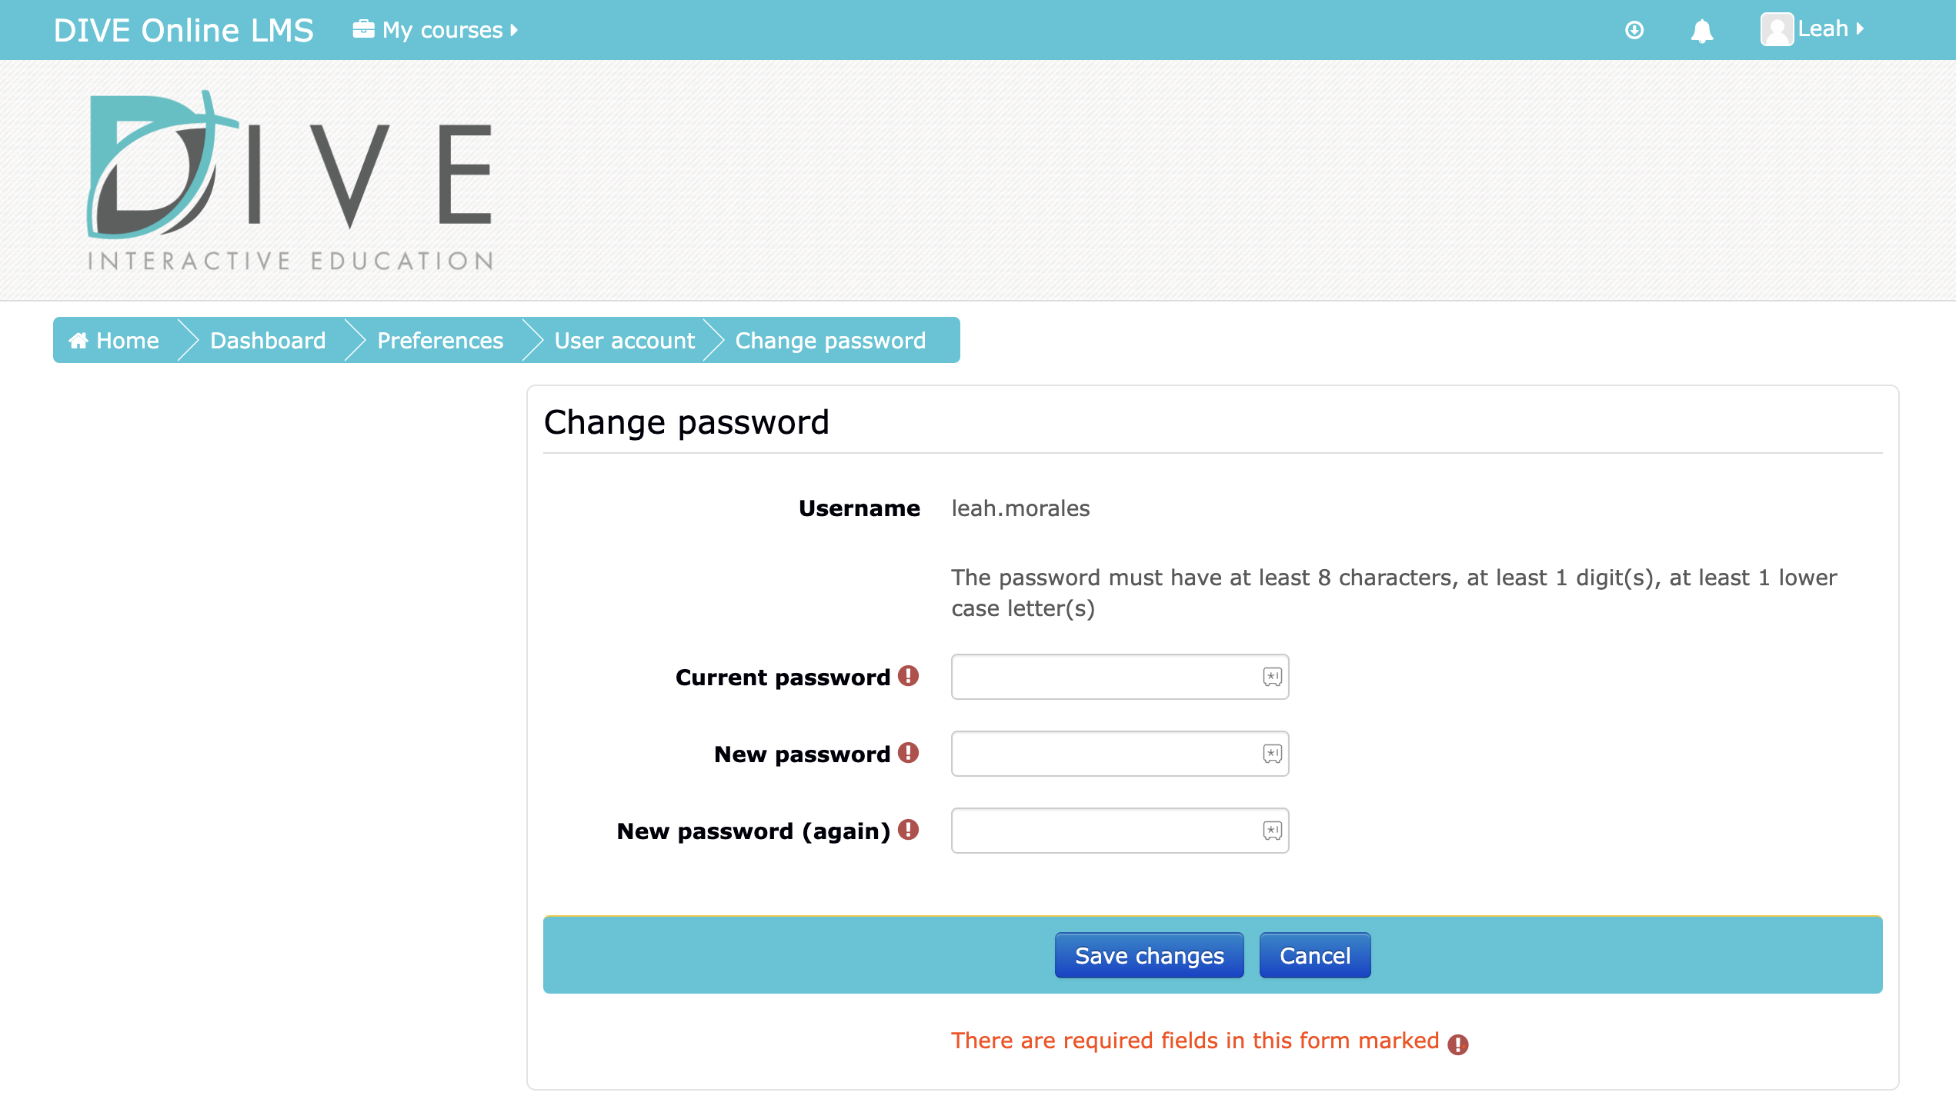Image resolution: width=1956 pixels, height=1109 pixels.
Task: Reveal text in the New password field
Action: coord(1270,754)
